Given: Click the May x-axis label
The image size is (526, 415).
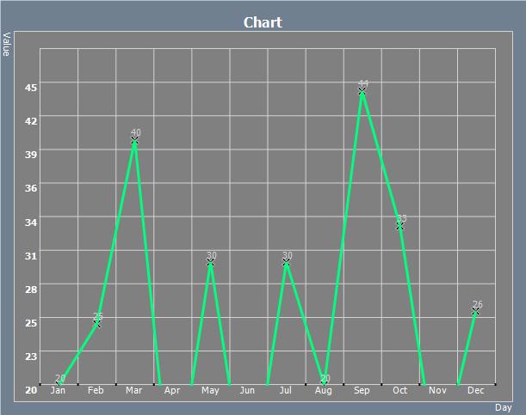Looking at the screenshot, I should coord(210,391).
